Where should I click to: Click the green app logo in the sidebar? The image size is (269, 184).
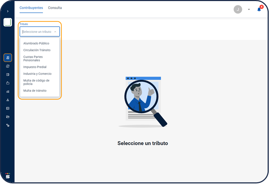[x=8, y=22]
